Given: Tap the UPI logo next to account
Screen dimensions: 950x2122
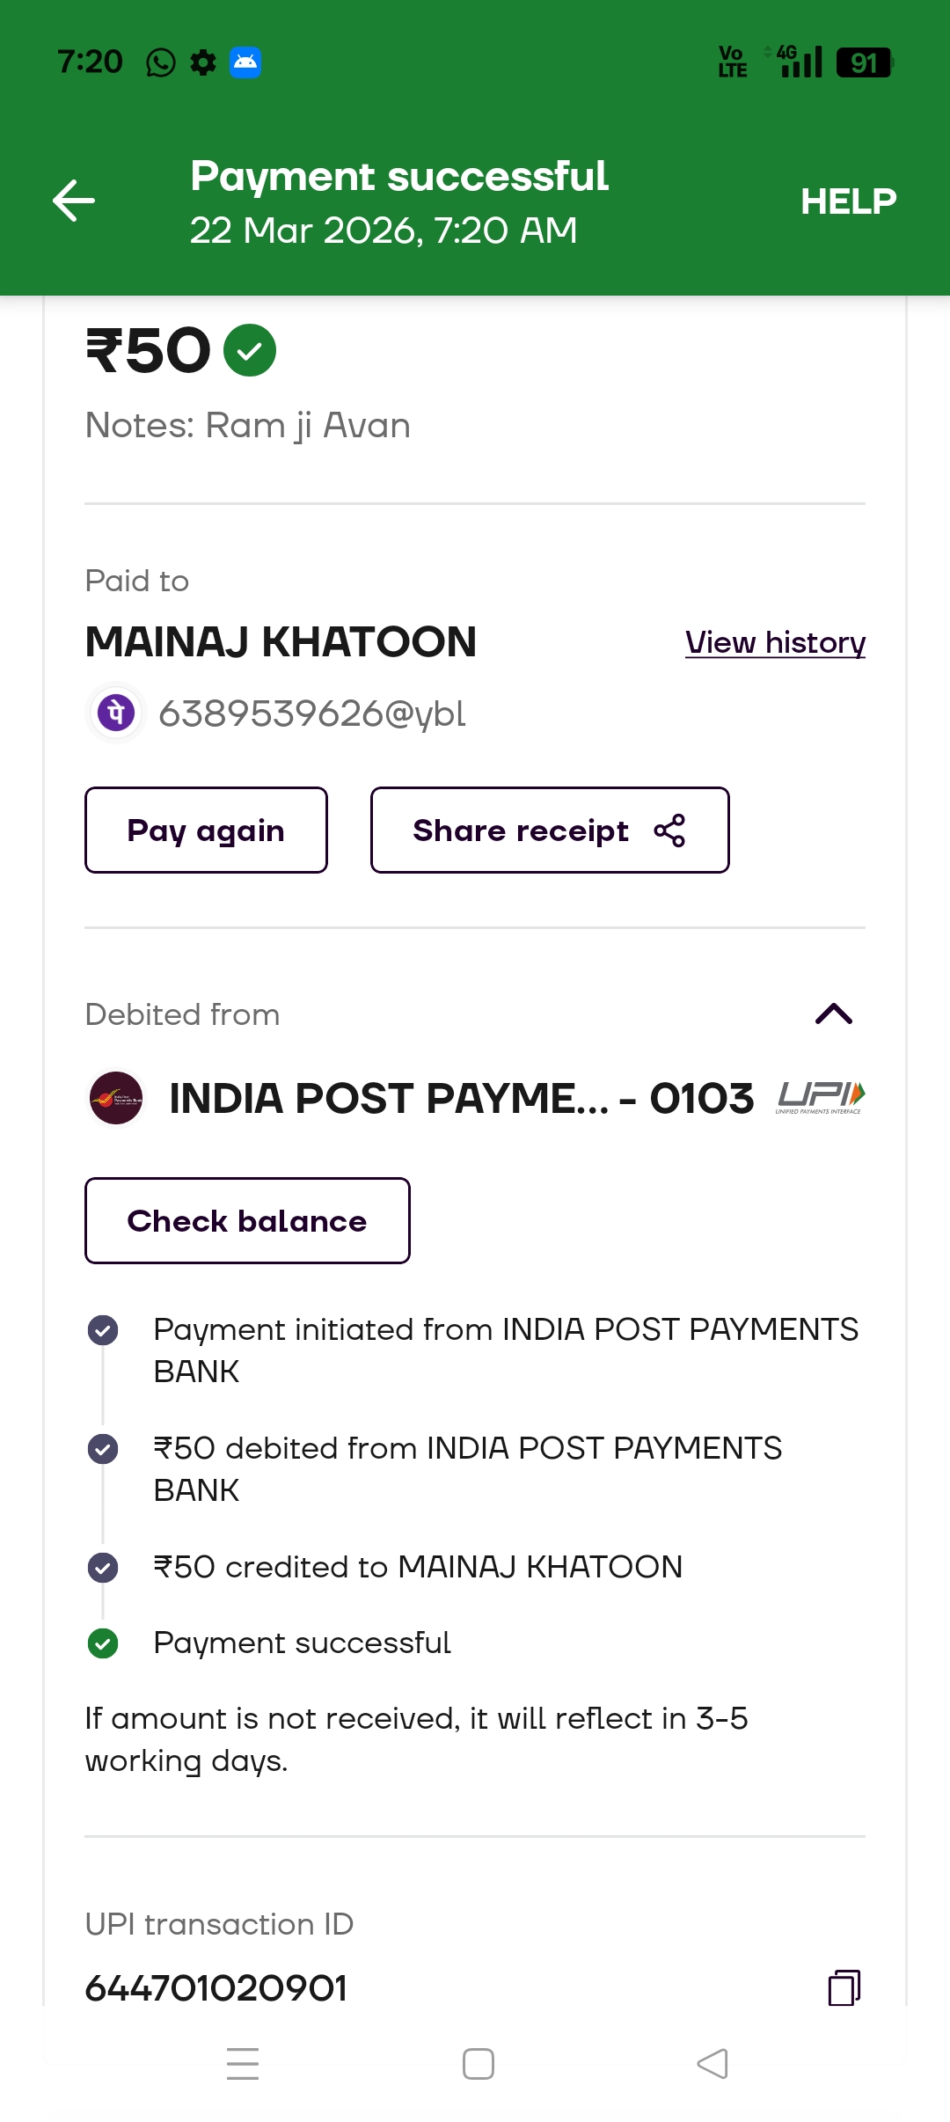Looking at the screenshot, I should (821, 1097).
